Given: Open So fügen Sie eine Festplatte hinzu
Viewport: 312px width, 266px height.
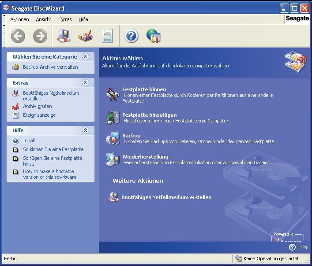Looking at the screenshot, I should click(x=53, y=161).
